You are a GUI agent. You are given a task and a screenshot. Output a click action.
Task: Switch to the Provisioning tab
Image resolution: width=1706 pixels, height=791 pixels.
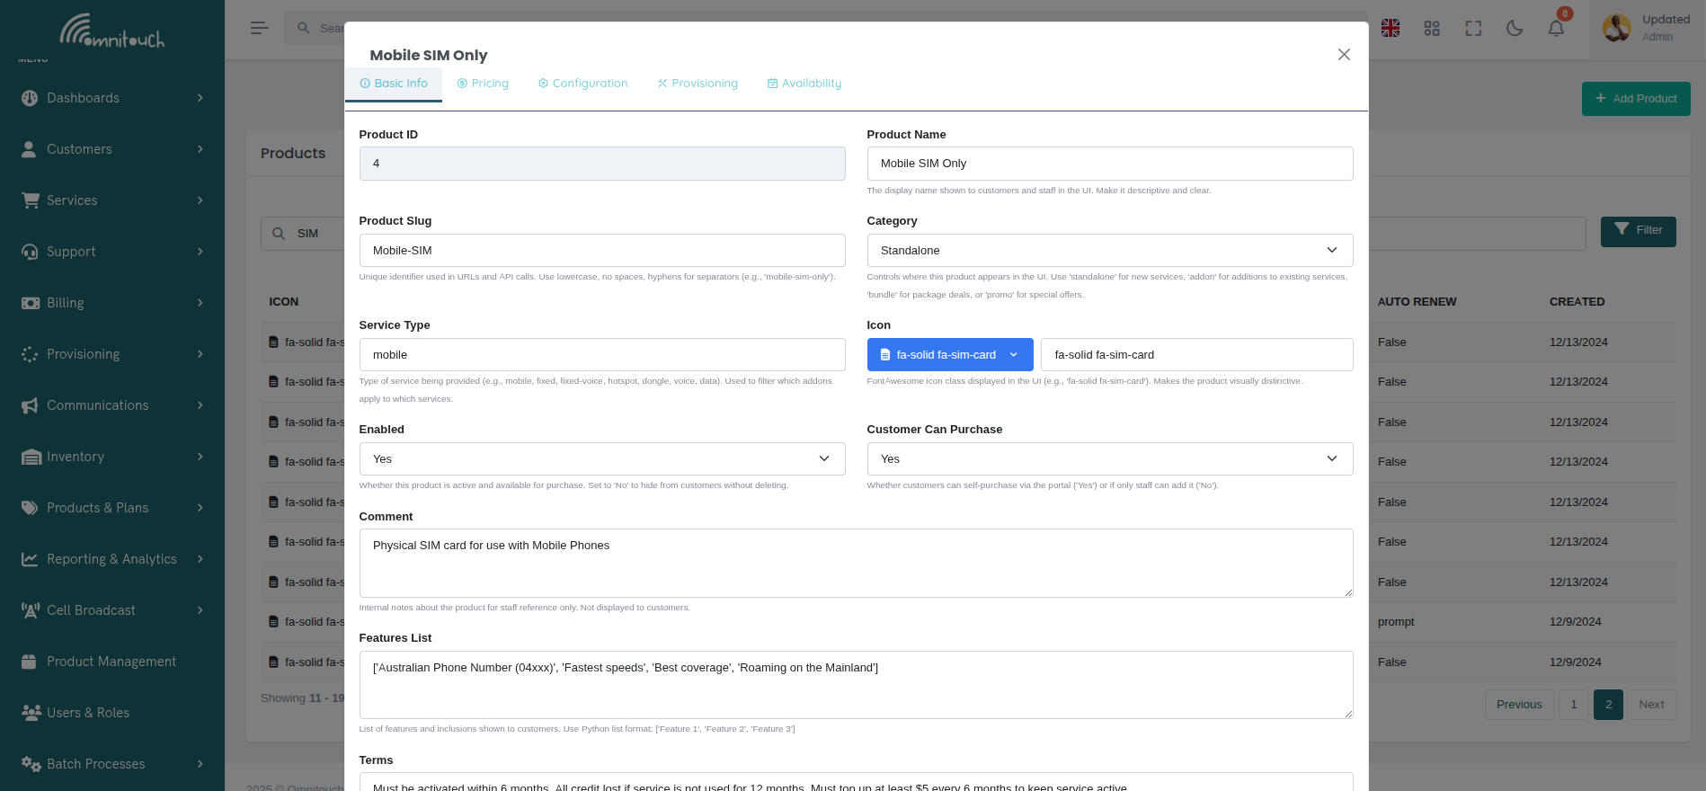point(698,84)
